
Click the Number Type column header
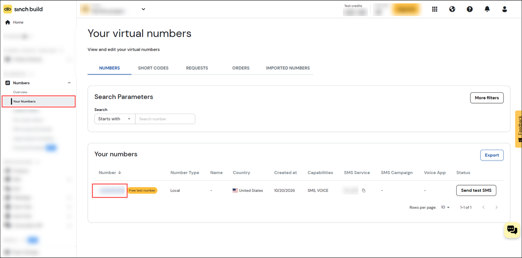185,173
